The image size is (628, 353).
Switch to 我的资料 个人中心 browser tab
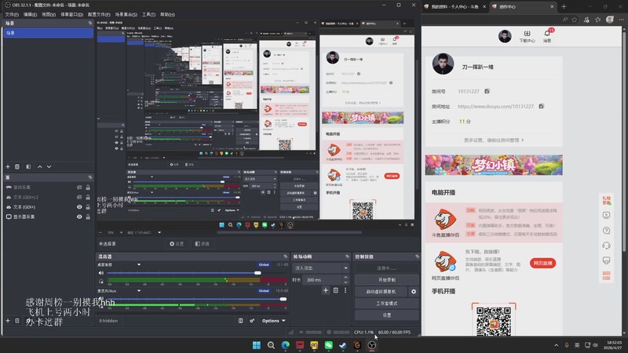pyautogui.click(x=455, y=6)
